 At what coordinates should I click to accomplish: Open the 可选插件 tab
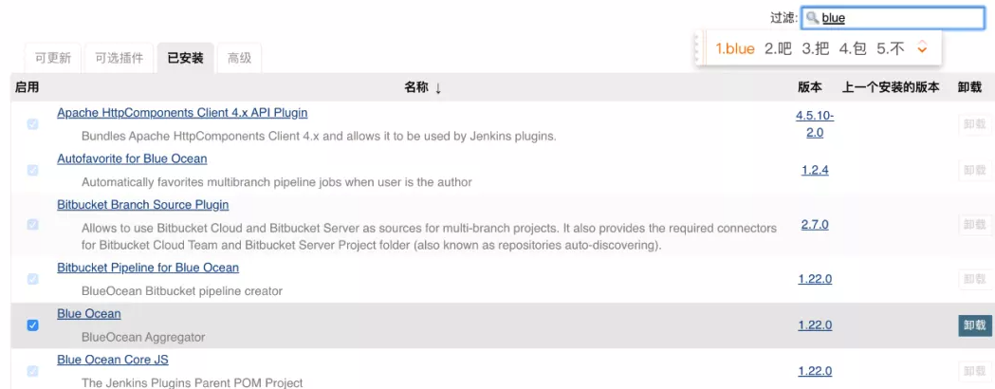120,58
